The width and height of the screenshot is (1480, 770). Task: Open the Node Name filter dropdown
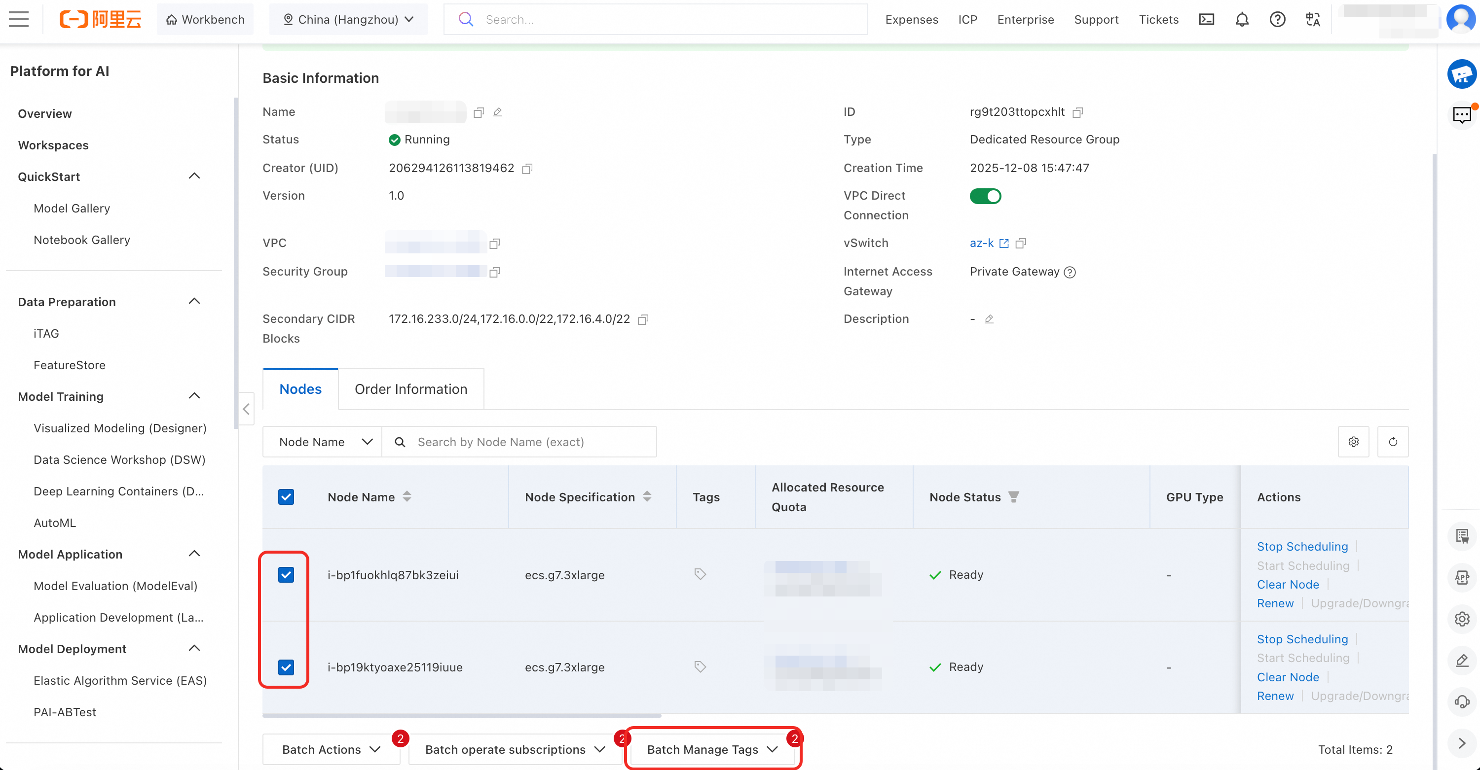click(322, 442)
